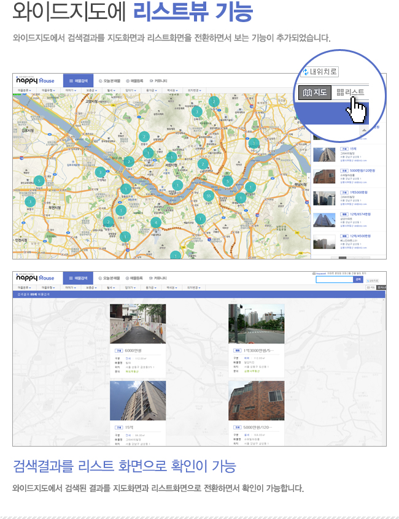This screenshot has width=399, height=519.
Task: Expand 임대가 filter in the list view
Action: 130,288
